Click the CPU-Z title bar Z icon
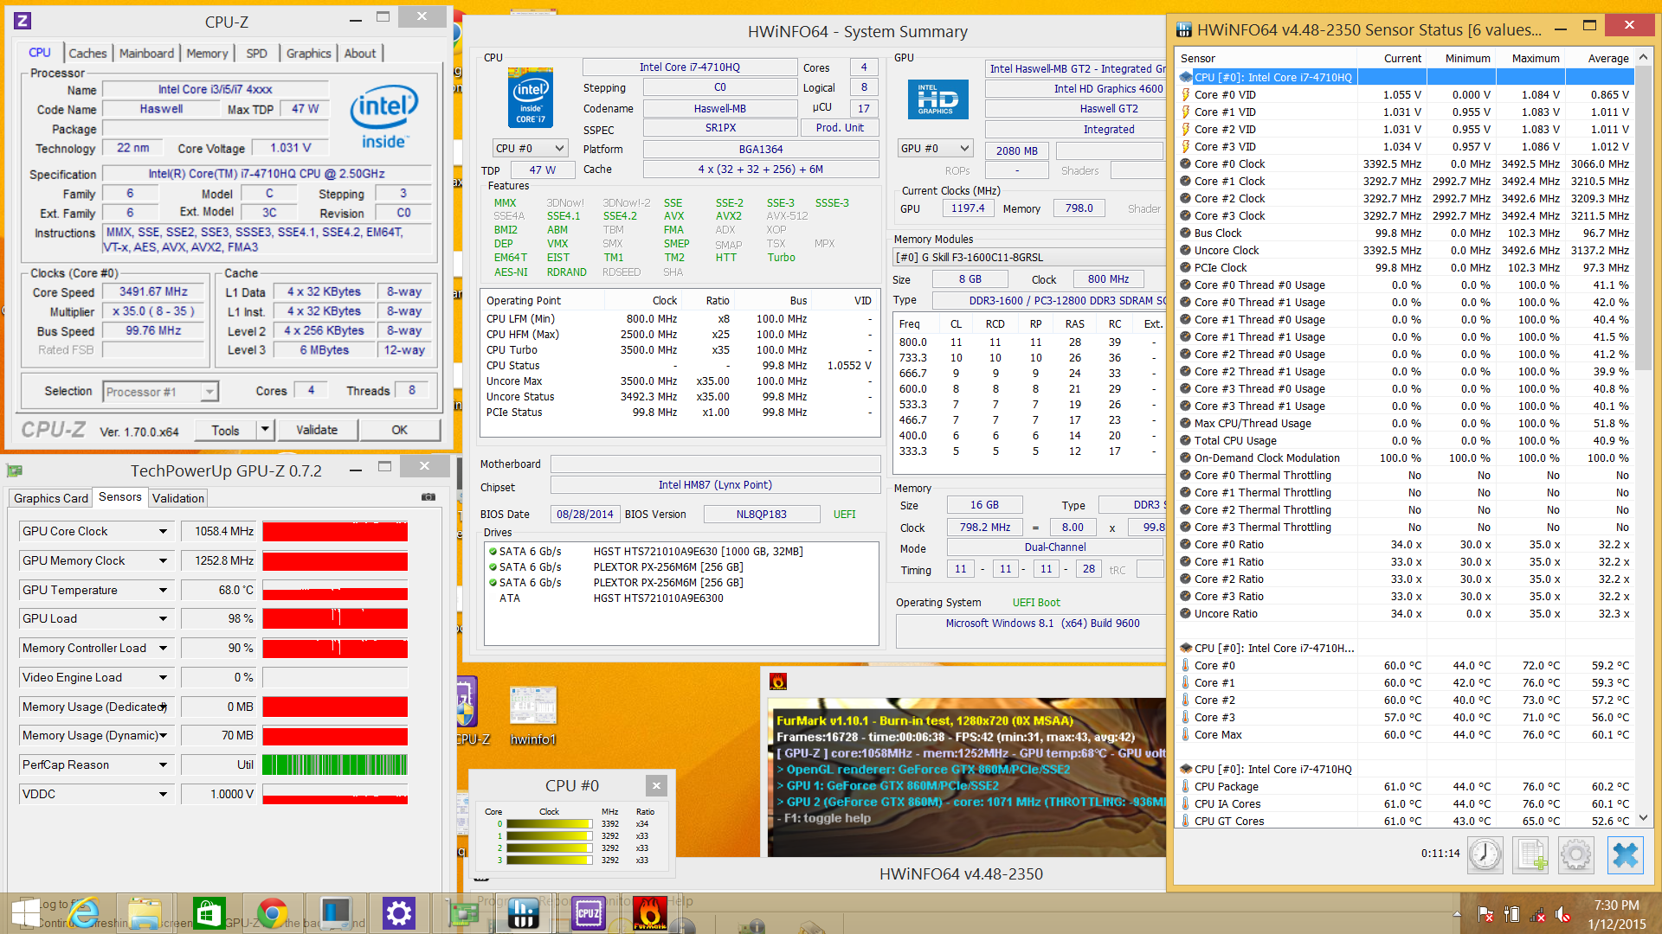The height and width of the screenshot is (934, 1662). pos(23,21)
